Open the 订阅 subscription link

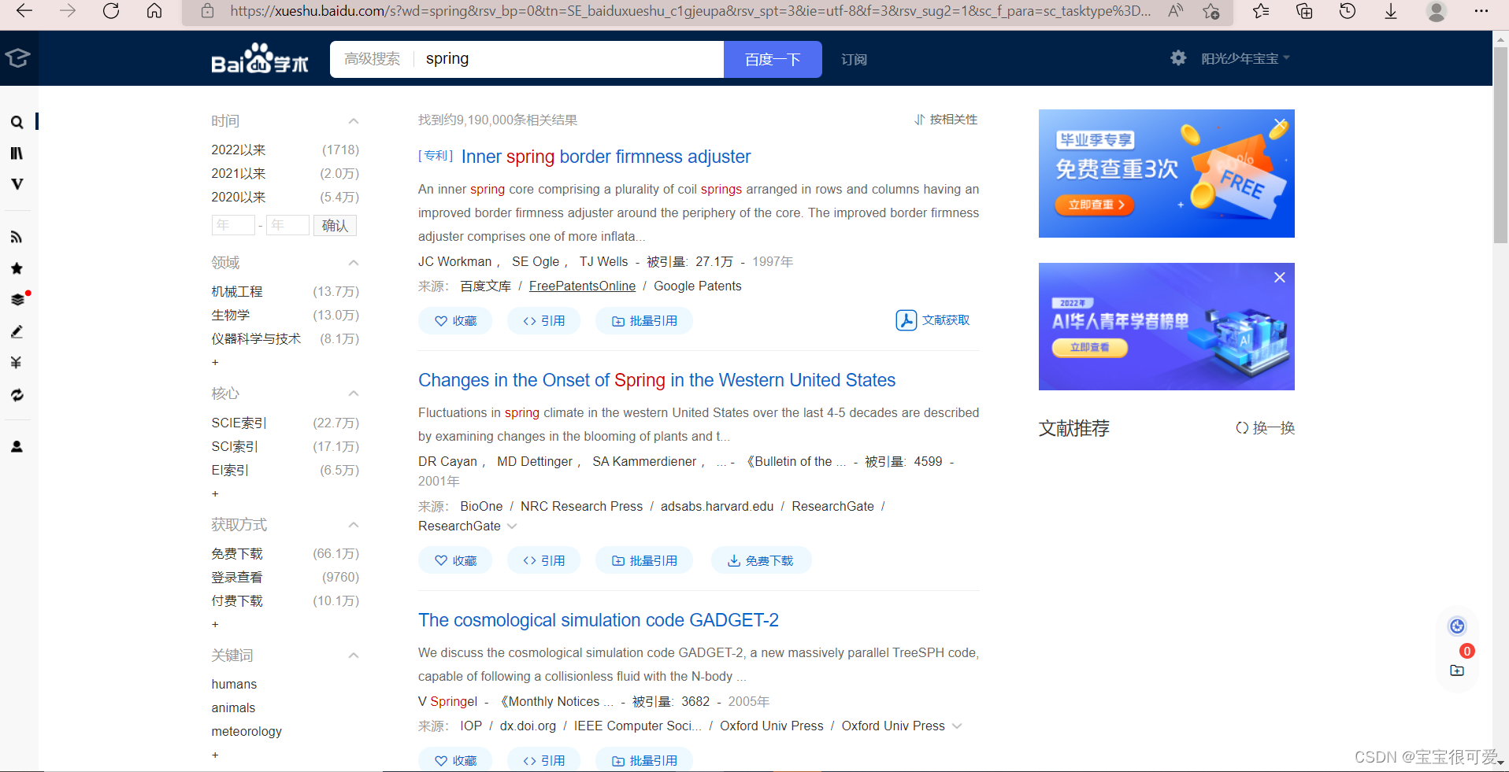[x=854, y=60]
